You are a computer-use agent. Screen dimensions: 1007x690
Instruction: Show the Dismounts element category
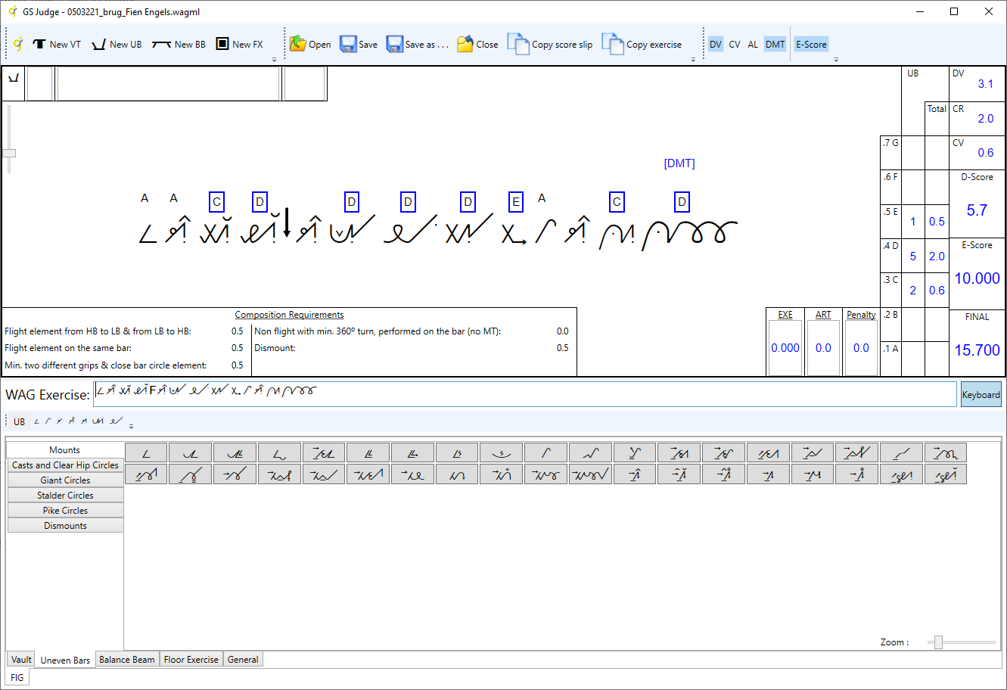tap(65, 525)
